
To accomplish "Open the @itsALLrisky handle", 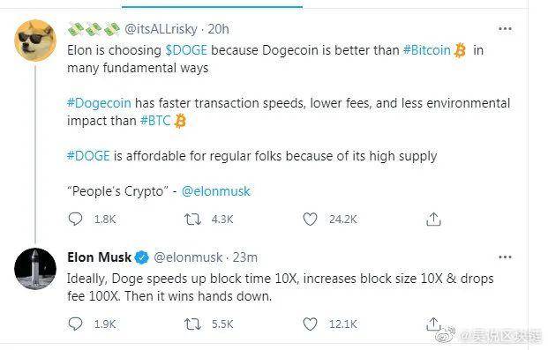I will click(161, 29).
